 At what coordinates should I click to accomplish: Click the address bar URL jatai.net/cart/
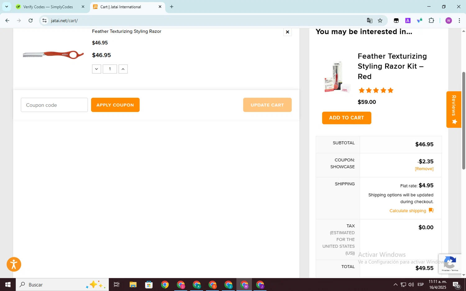coord(64,20)
